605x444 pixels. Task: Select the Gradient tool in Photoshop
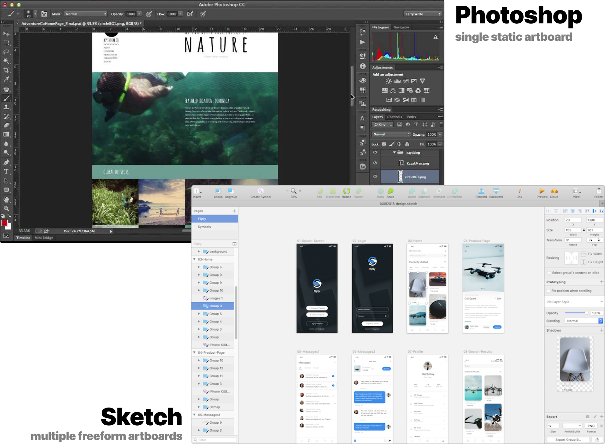click(x=6, y=134)
